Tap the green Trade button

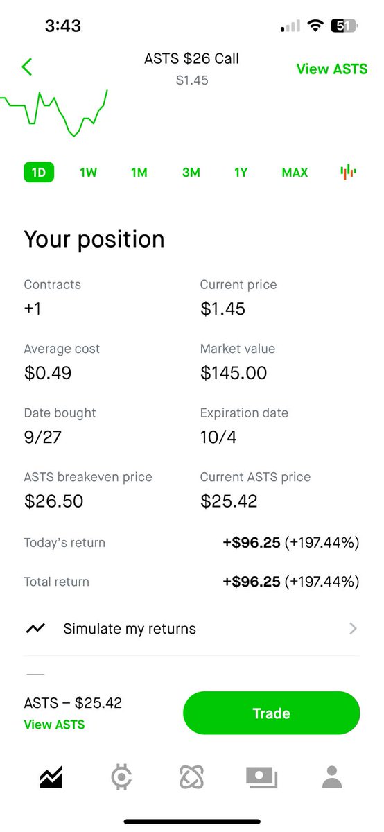(x=272, y=713)
